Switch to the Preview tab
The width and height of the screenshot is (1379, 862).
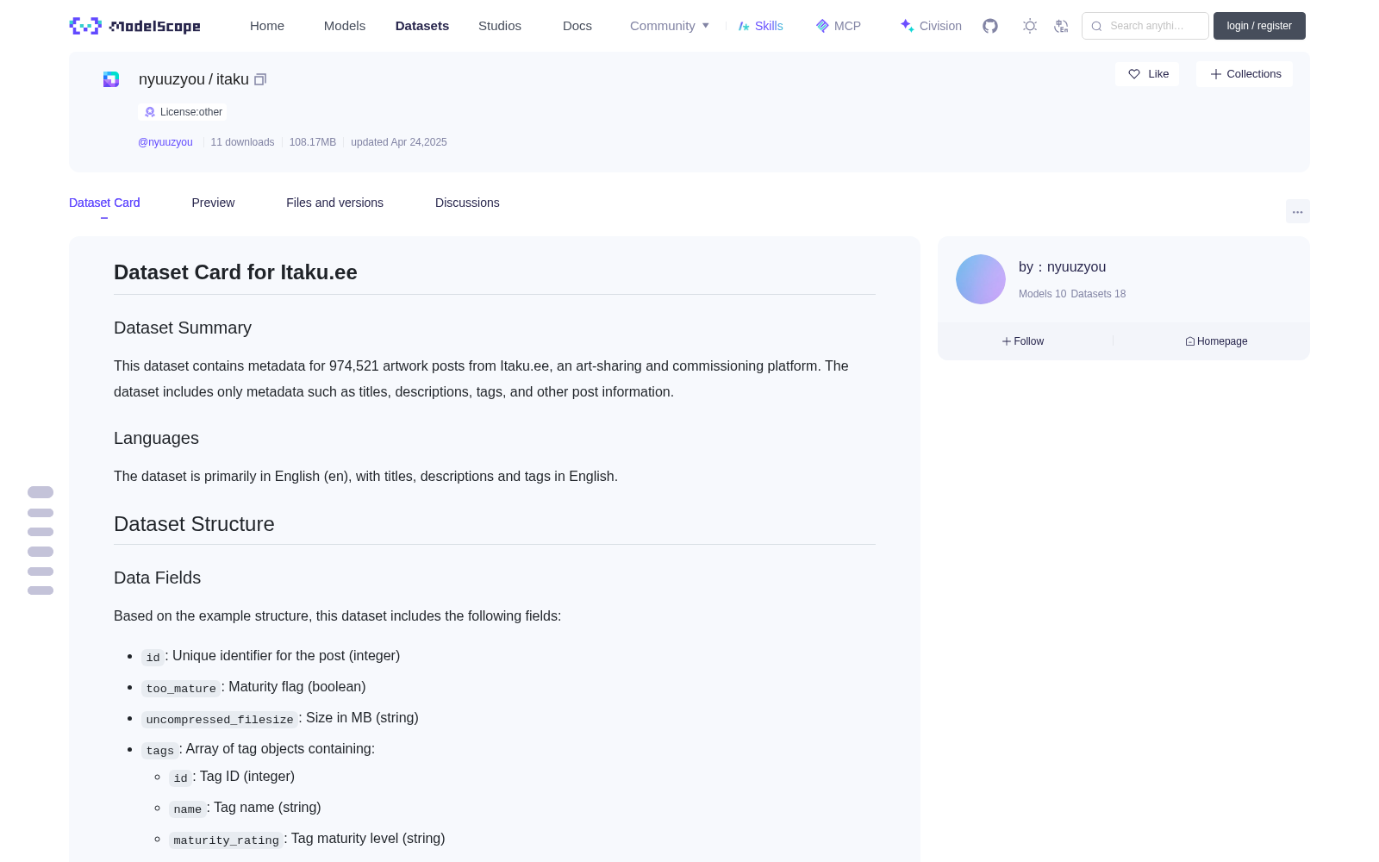pyautogui.click(x=213, y=203)
